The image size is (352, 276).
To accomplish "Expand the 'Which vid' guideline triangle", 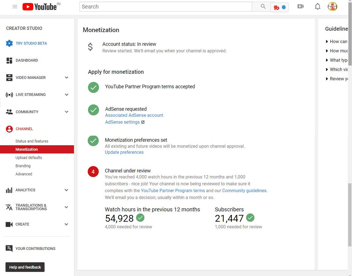I will pyautogui.click(x=327, y=70).
